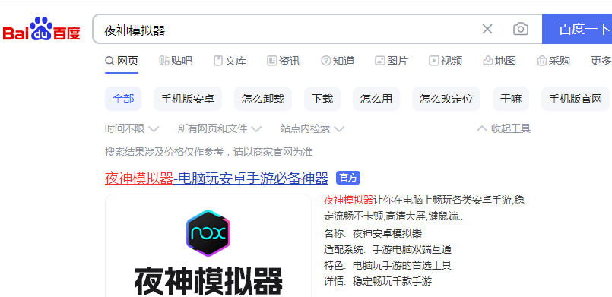Click the 适配系统: 手游电脑双端互通 line
Screen dimensions: 612x297
388,249
